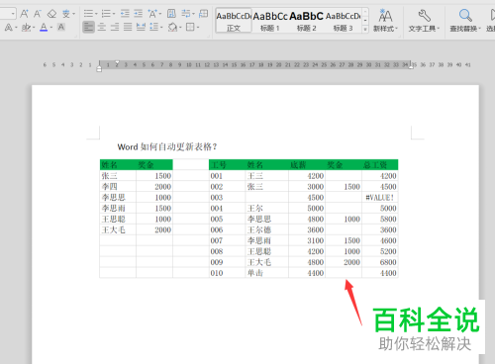Viewport: 495px width, 364px height.
Task: Click the 底薪 header cell
Action: click(307, 165)
